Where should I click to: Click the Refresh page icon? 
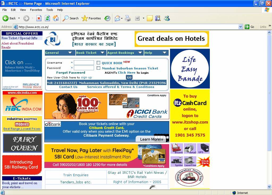(x=47, y=18)
